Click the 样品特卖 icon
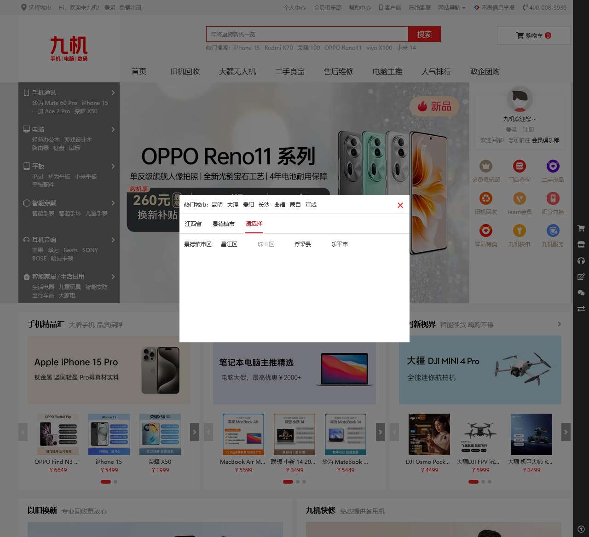 coord(486,231)
